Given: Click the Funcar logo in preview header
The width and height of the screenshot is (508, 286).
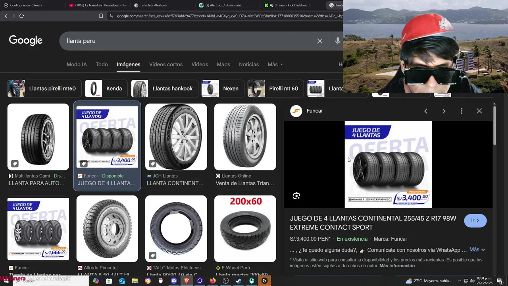Looking at the screenshot, I should (x=296, y=111).
